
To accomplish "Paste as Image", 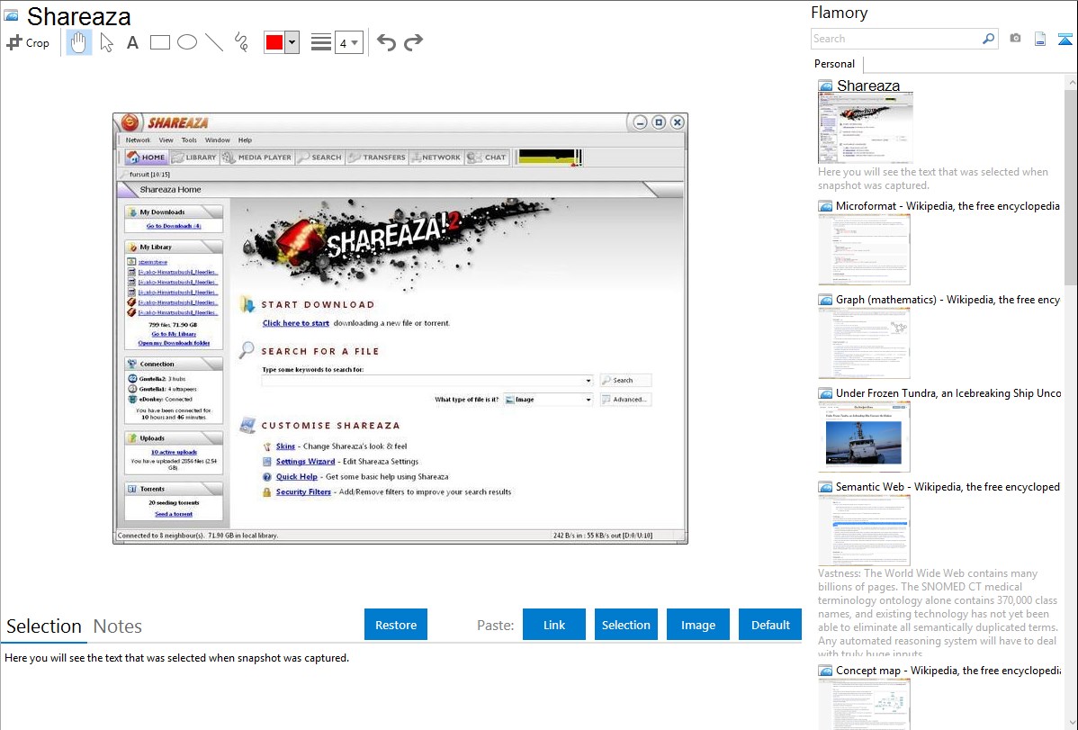I will (698, 625).
